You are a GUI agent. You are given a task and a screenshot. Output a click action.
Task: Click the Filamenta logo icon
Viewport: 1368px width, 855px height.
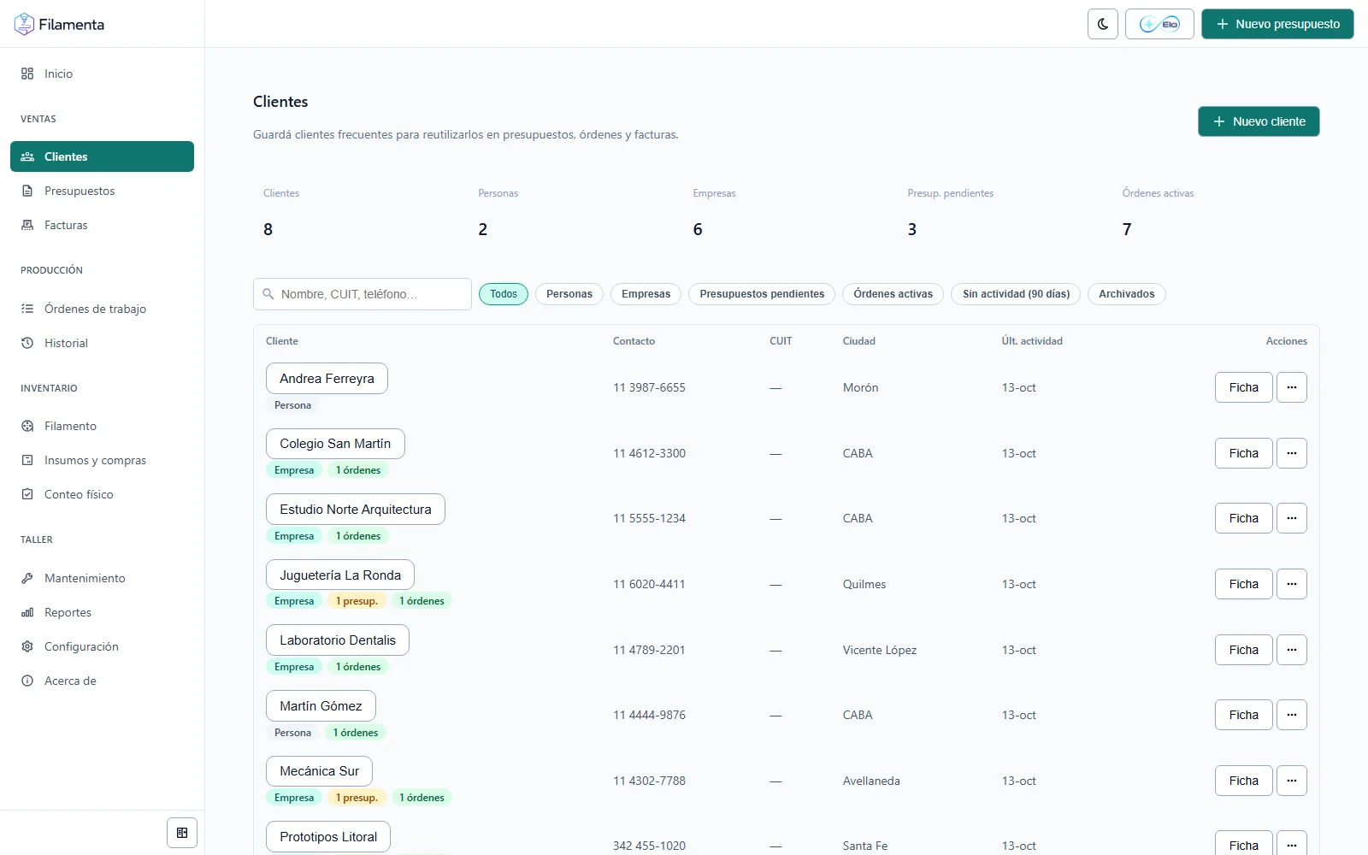click(24, 24)
